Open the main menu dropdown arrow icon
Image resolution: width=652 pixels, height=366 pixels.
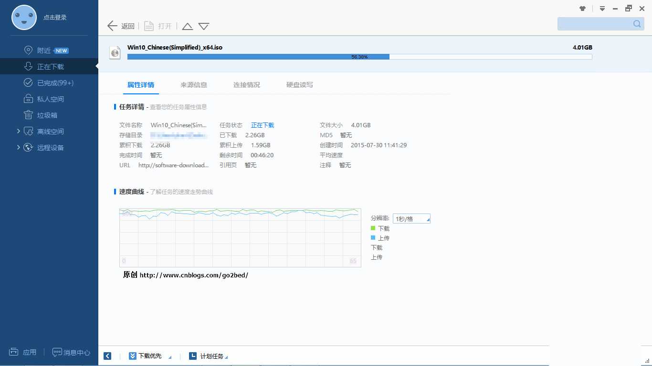602,9
